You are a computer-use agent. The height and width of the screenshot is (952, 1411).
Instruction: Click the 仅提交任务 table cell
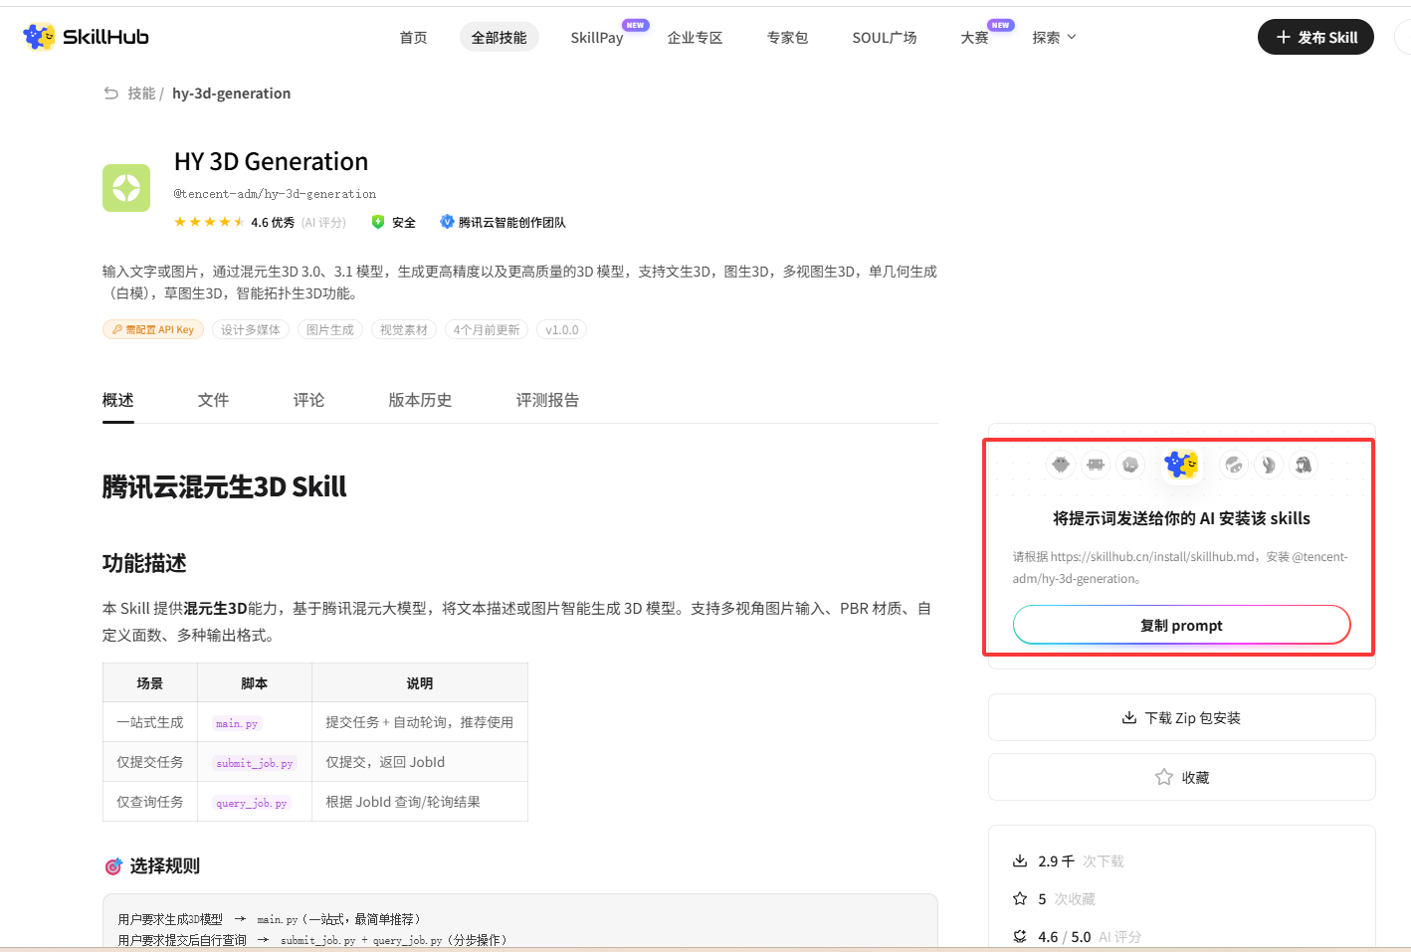(150, 762)
